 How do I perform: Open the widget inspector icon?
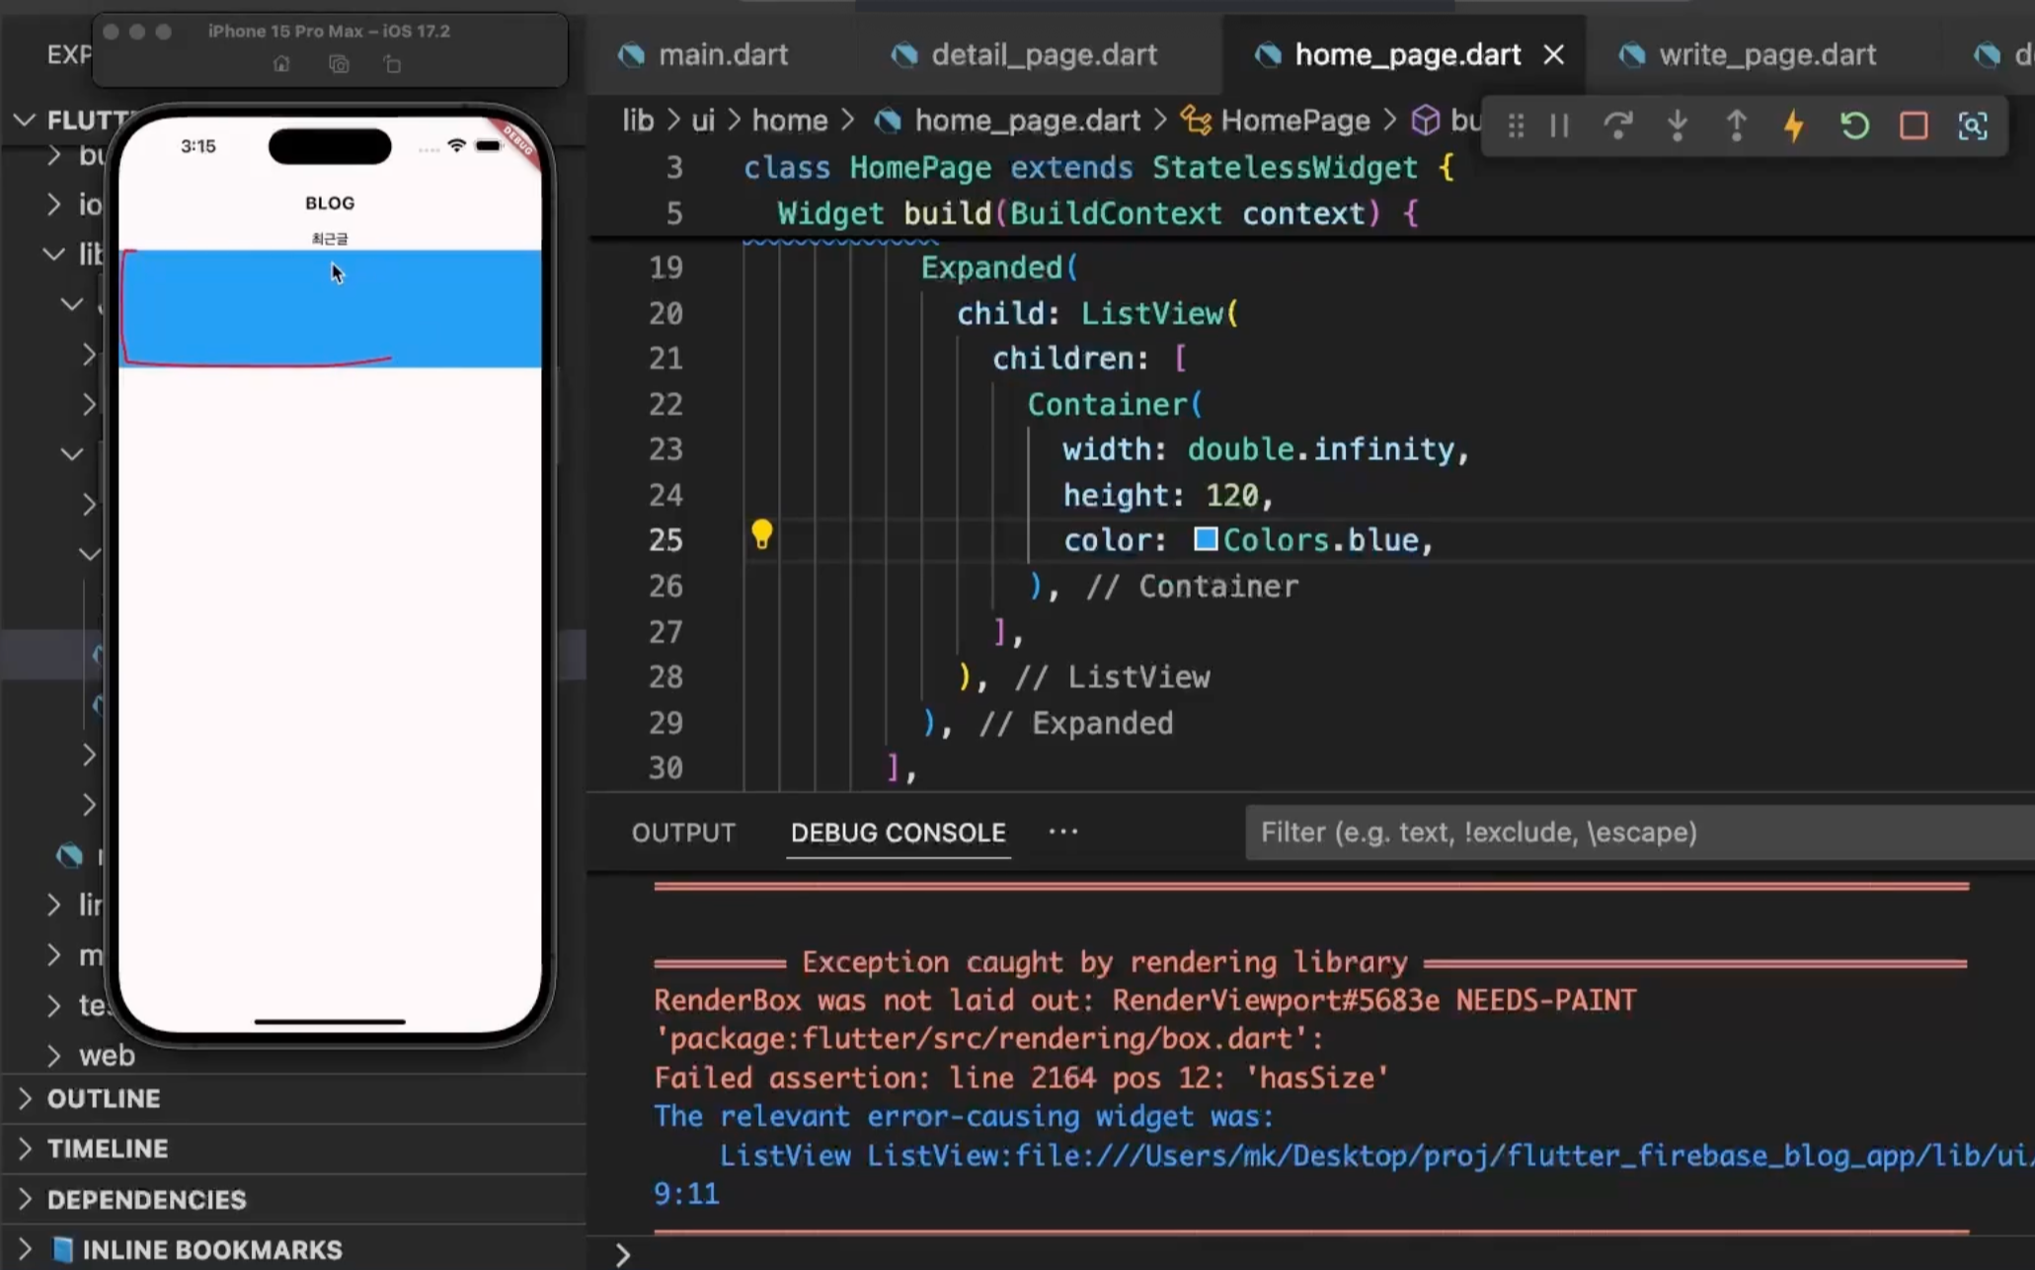tap(1973, 125)
